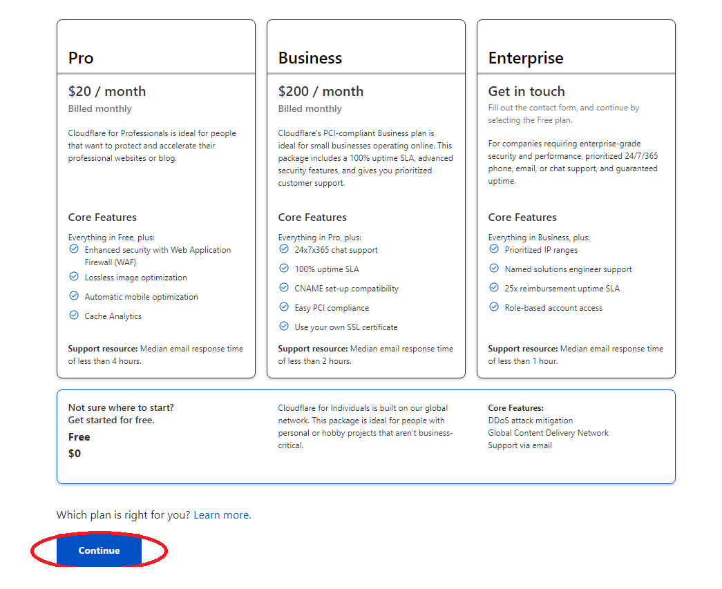This screenshot has height=589, width=722.
Task: Click checkmark icon beside Enhanced security with WAF
Action: [74, 249]
